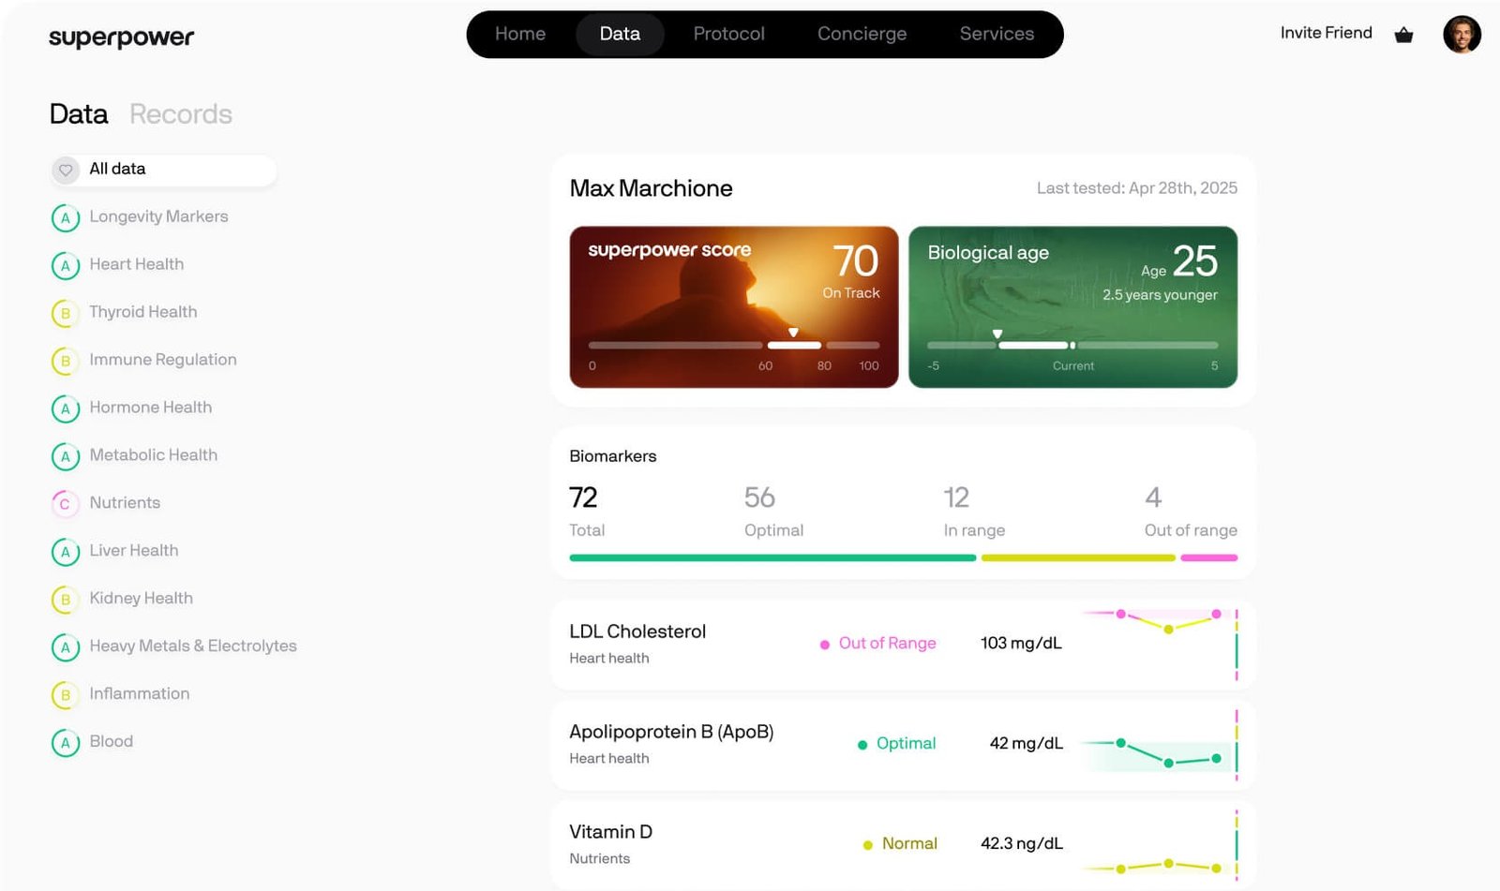1500x891 pixels.
Task: Switch to the Records tab
Action: (181, 114)
